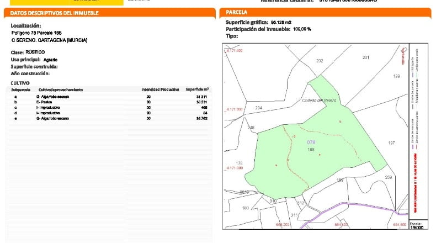This screenshot has width=436, height=243.
Task: Click neighboring parcel 294 on the map
Action: (x=259, y=108)
